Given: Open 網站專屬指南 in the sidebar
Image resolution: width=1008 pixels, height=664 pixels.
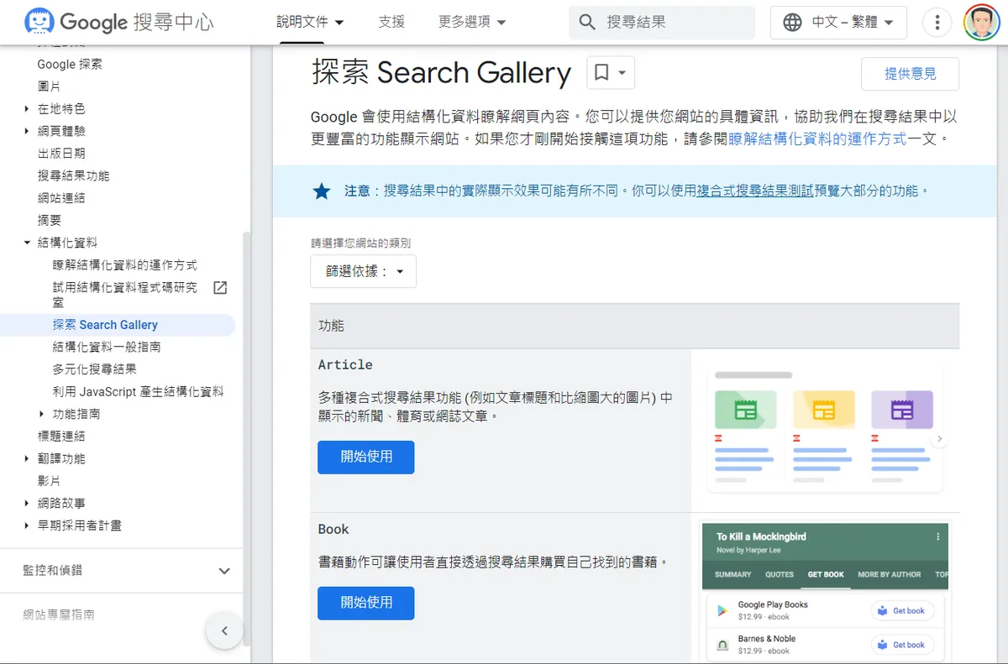Looking at the screenshot, I should click(59, 615).
